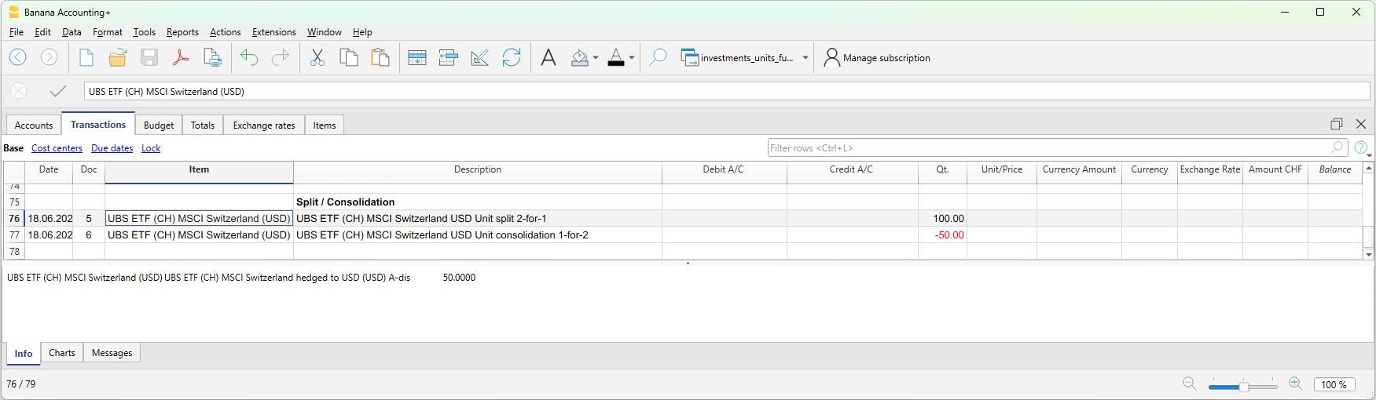Image resolution: width=1376 pixels, height=400 pixels.
Task: Select the Info tab in the bottom panel
Action: pyautogui.click(x=24, y=354)
